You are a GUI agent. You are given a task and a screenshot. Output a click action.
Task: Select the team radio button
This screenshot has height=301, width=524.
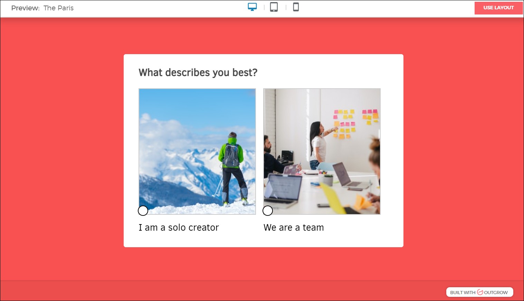(268, 211)
